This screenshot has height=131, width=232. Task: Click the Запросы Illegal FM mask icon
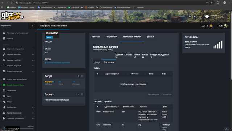coord(4,66)
